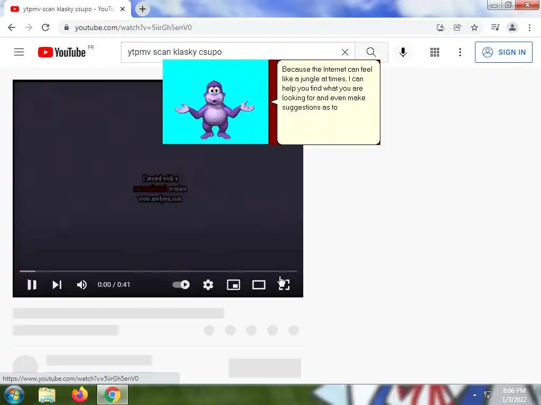541x405 pixels.
Task: Reload the current page
Action: coord(45,27)
